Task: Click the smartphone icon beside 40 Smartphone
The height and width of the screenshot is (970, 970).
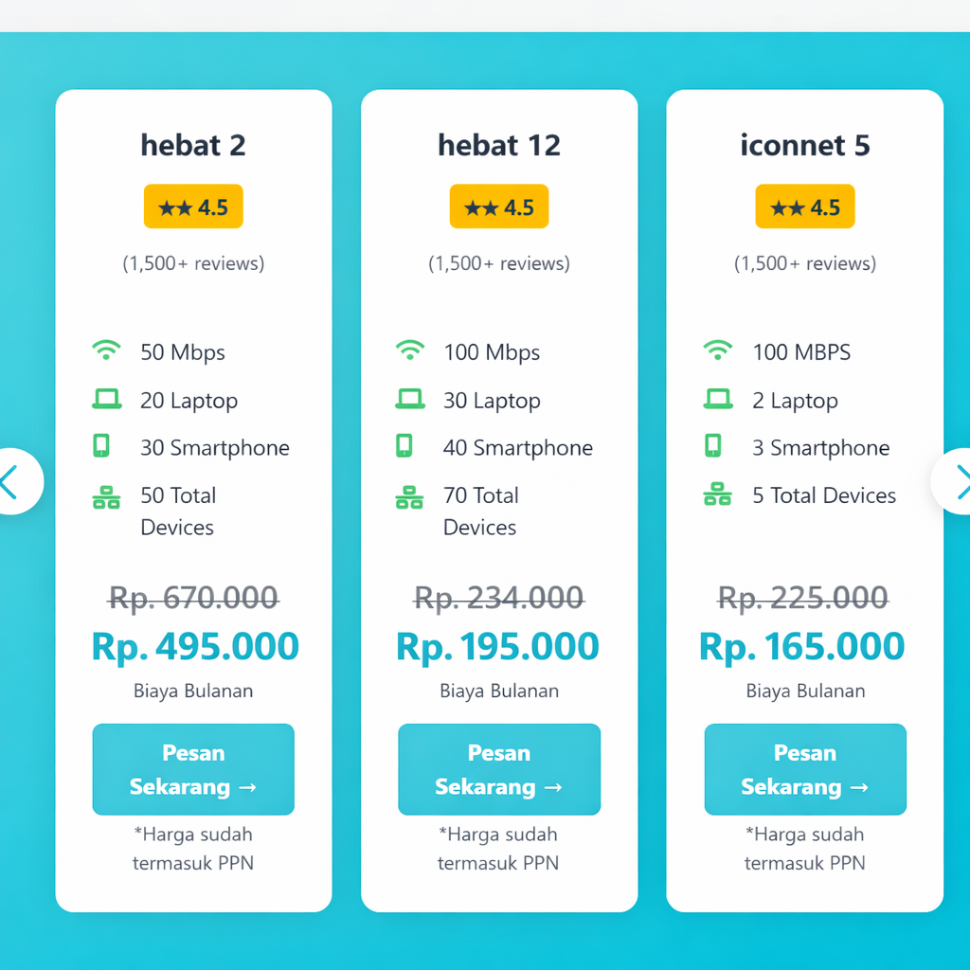Action: 404,445
